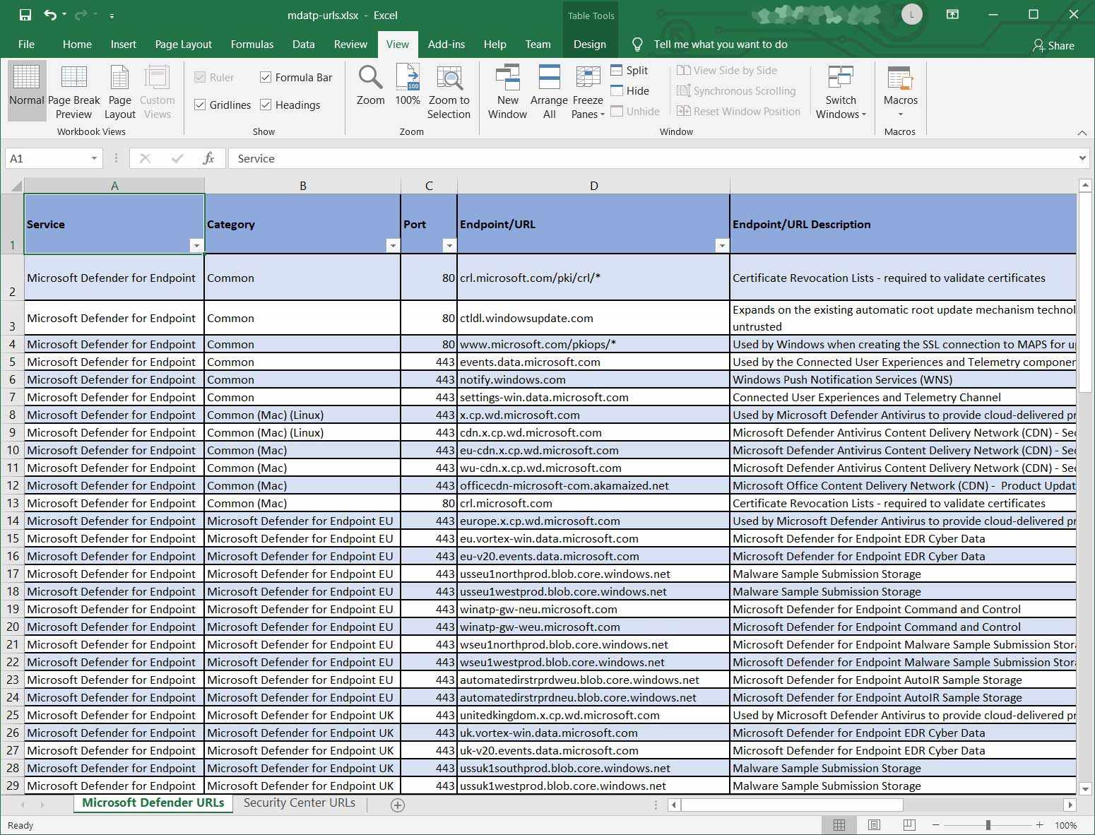Click the 100% zoom level
Image resolution: width=1095 pixels, height=835 pixels.
(x=1065, y=825)
